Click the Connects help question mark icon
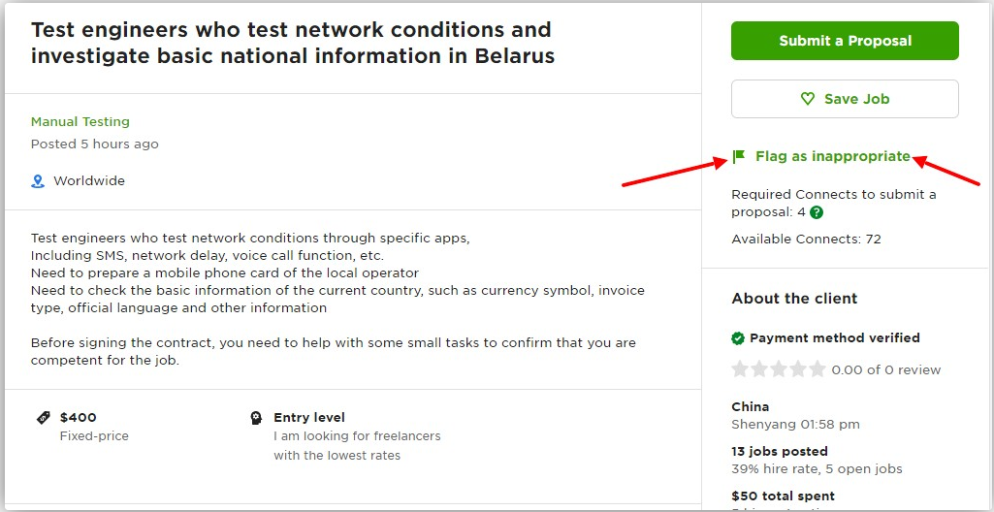The height and width of the screenshot is (512, 994). pyautogui.click(x=817, y=212)
